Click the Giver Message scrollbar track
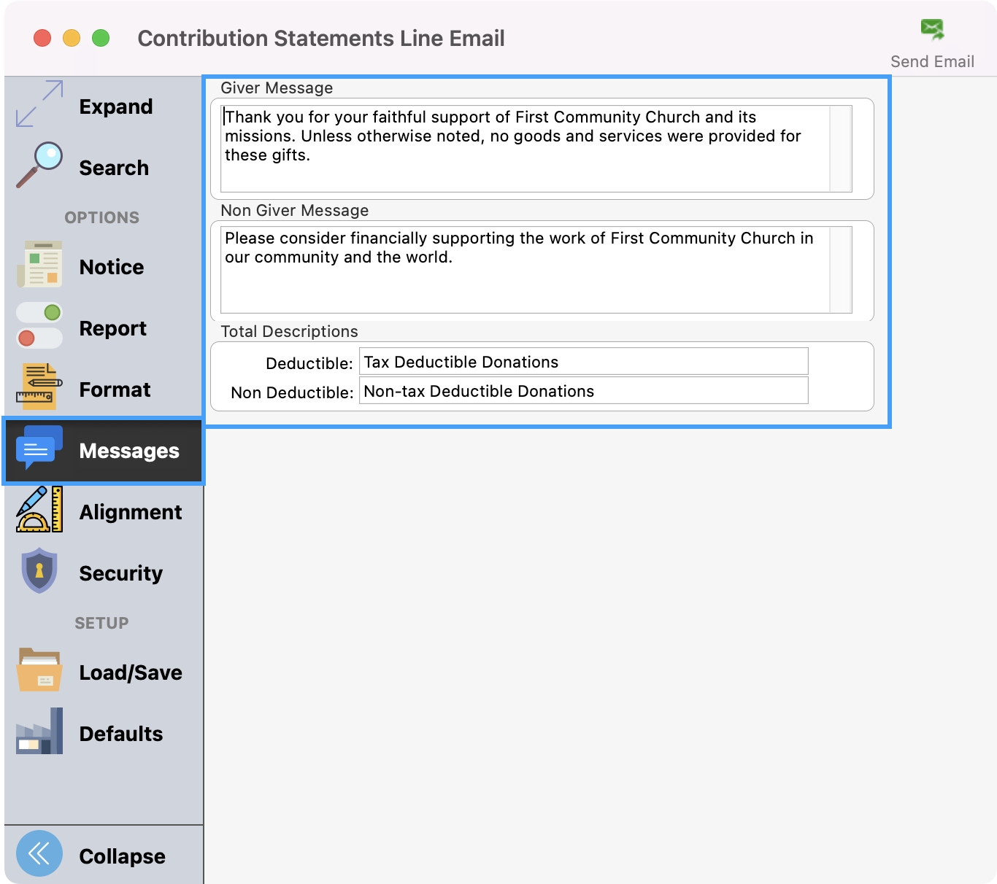Viewport: 997px width, 884px height. click(x=841, y=149)
